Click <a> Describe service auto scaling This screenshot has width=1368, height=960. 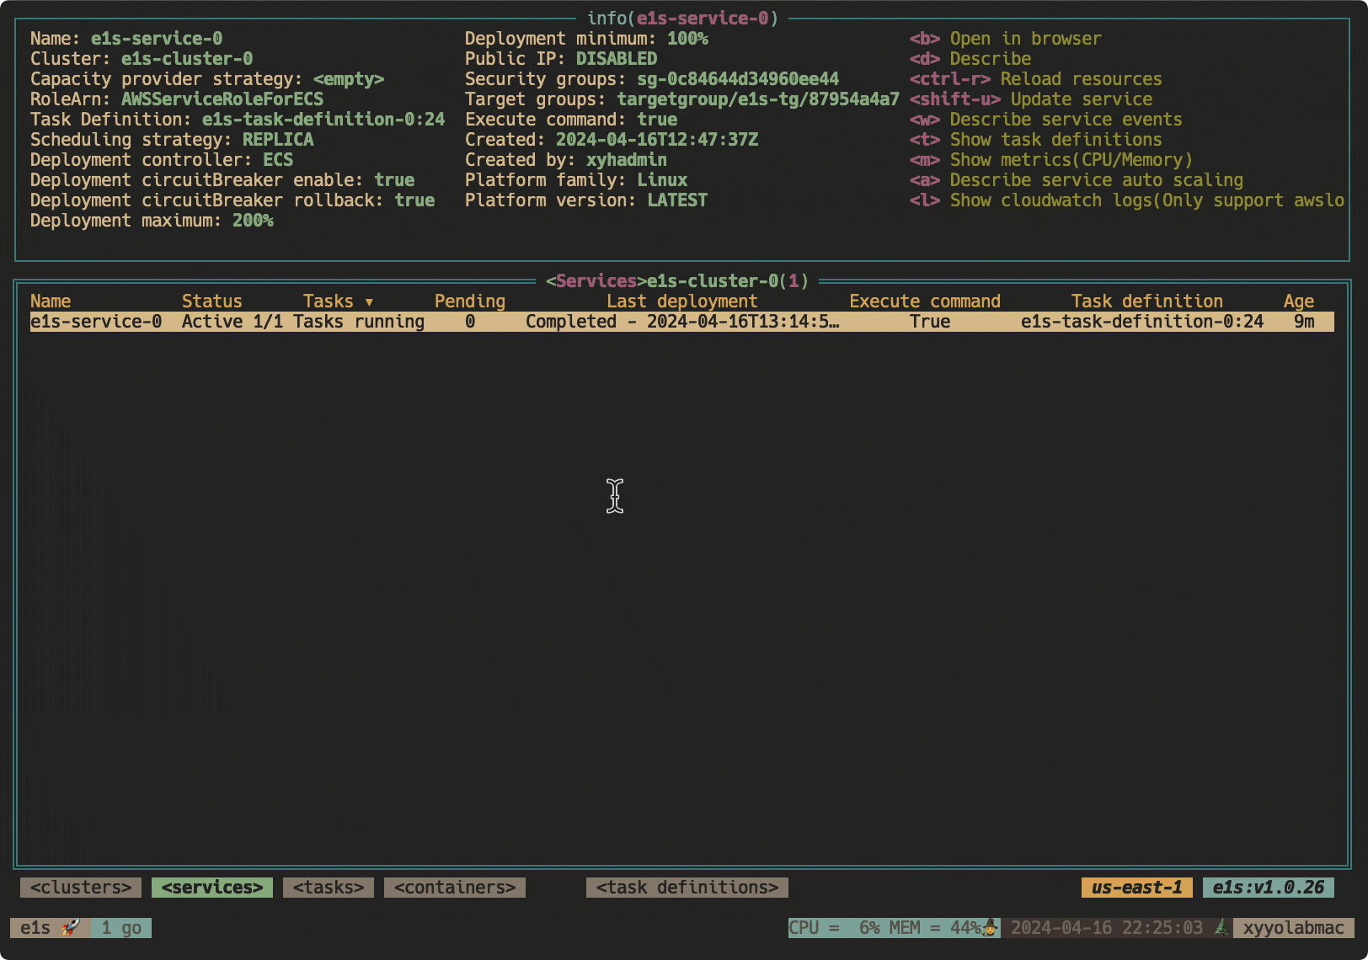point(1077,180)
